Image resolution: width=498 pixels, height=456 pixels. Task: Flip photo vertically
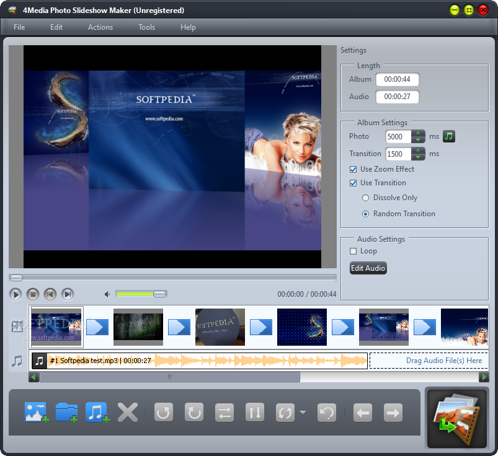(x=255, y=413)
